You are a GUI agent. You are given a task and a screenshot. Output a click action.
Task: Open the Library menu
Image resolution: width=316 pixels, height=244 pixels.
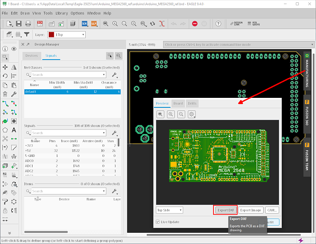[x=61, y=13]
